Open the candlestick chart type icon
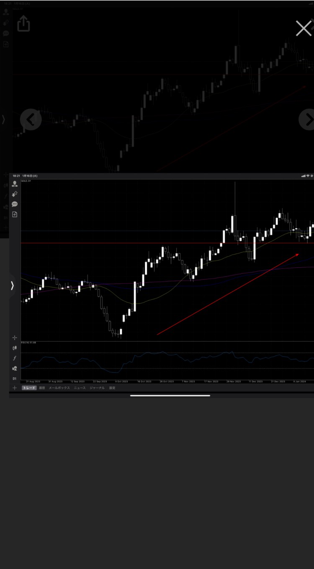 [15, 348]
